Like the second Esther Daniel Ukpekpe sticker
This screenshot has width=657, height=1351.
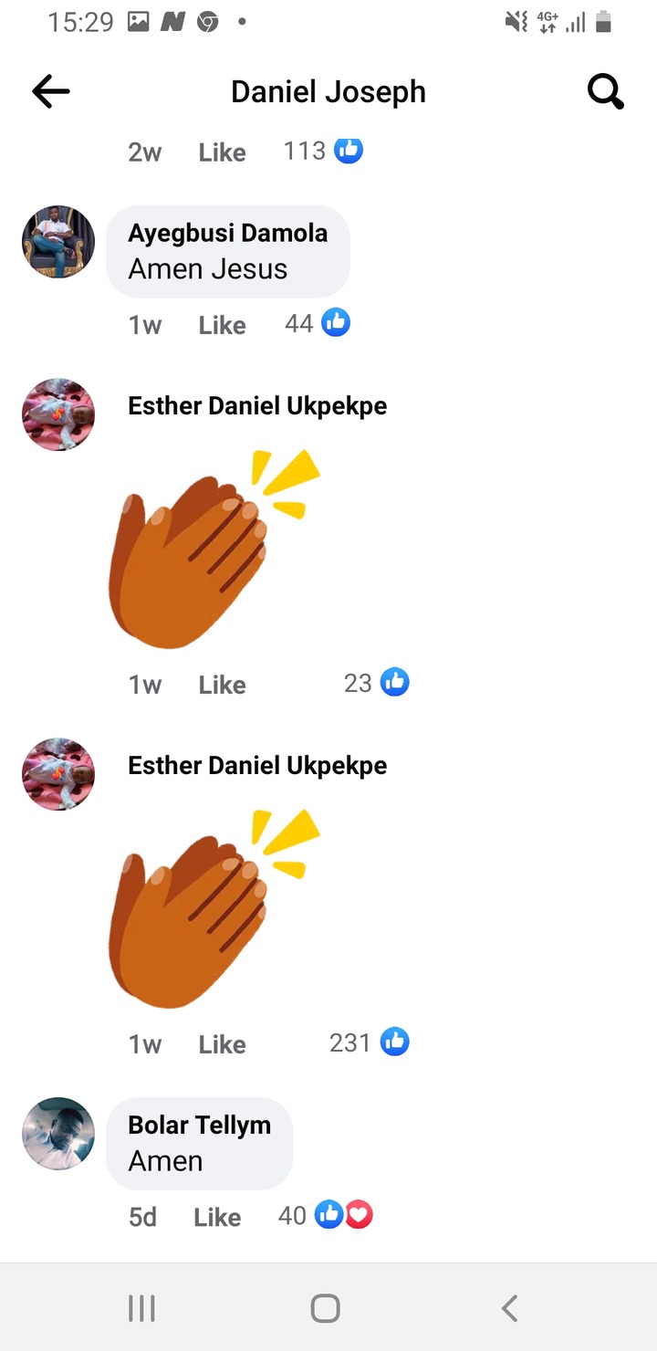pyautogui.click(x=223, y=1044)
